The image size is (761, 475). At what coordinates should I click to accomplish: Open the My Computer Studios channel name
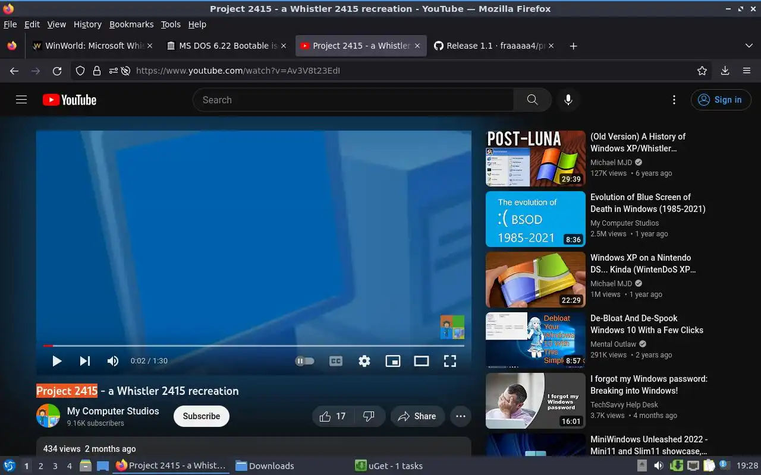click(x=113, y=411)
